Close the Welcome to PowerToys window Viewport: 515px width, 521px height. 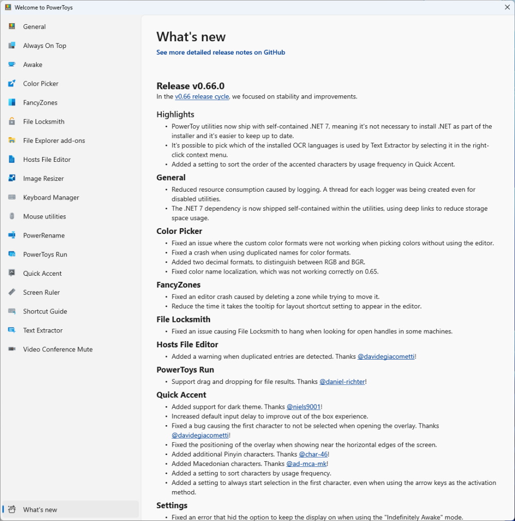pyautogui.click(x=507, y=7)
